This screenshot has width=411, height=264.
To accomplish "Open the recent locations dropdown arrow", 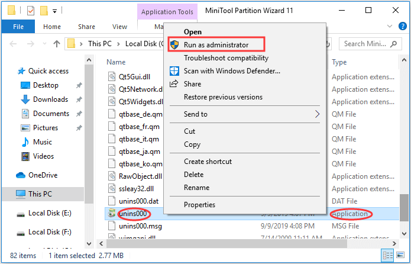I will [44, 44].
